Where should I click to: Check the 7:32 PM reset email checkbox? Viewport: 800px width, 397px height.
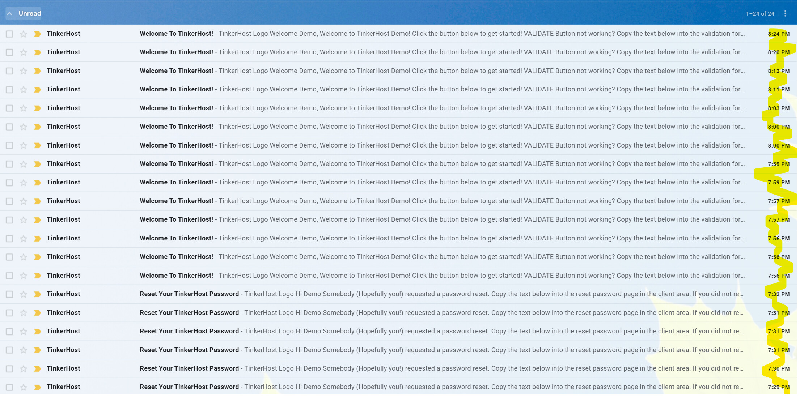coord(9,294)
